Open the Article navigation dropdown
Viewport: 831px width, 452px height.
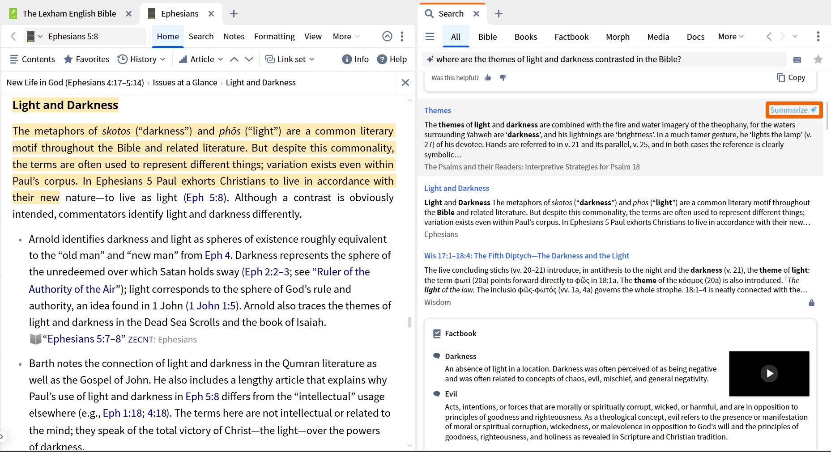[200, 59]
